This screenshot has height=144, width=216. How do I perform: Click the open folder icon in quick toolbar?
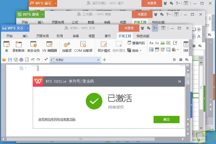tap(4, 60)
